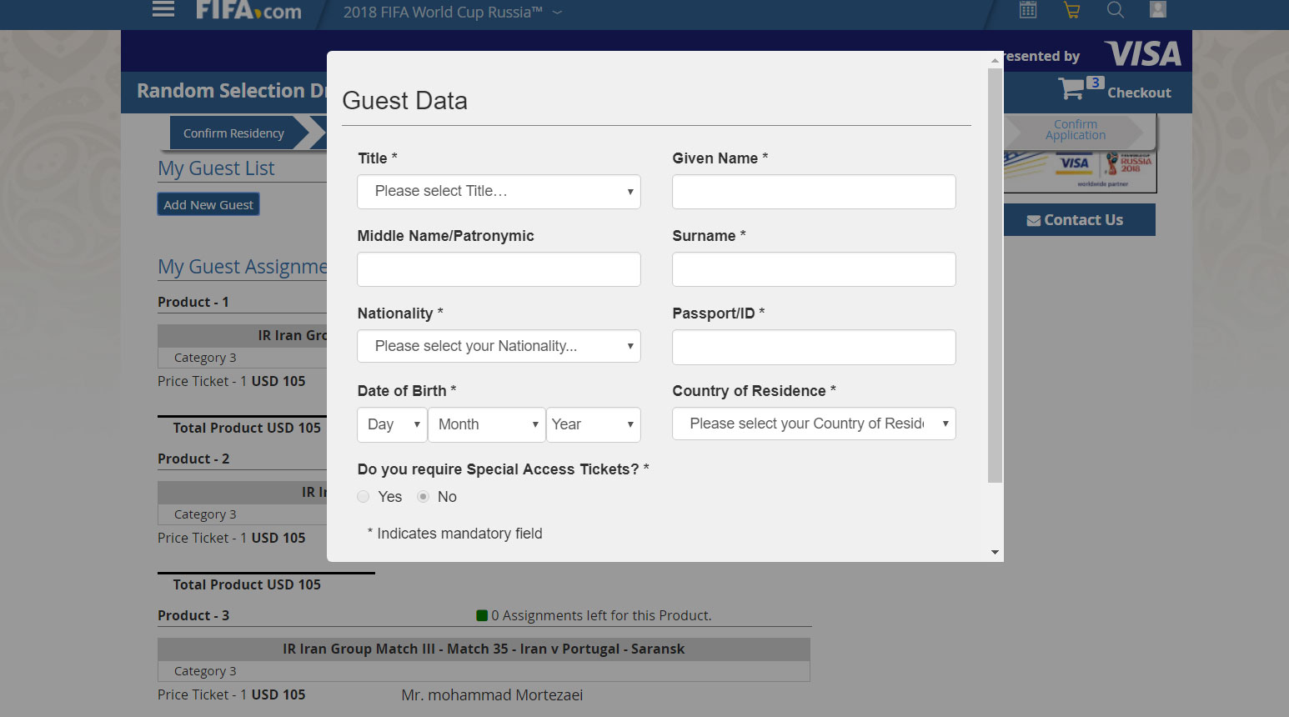Click the Add New Guest button
The image size is (1289, 717).
click(208, 205)
